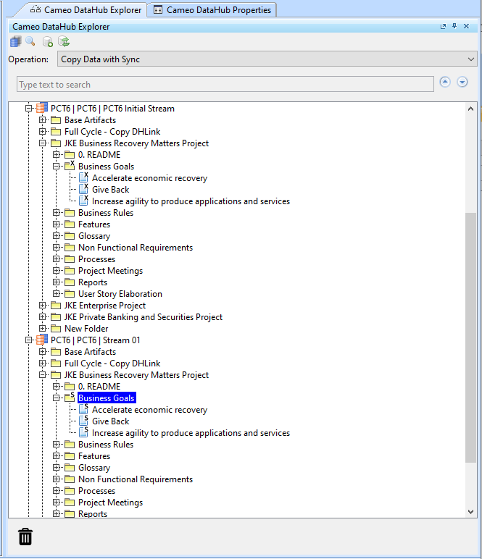This screenshot has width=482, height=559.
Task: Click PCT6 Stream 01 datasource icon
Action: point(42,340)
